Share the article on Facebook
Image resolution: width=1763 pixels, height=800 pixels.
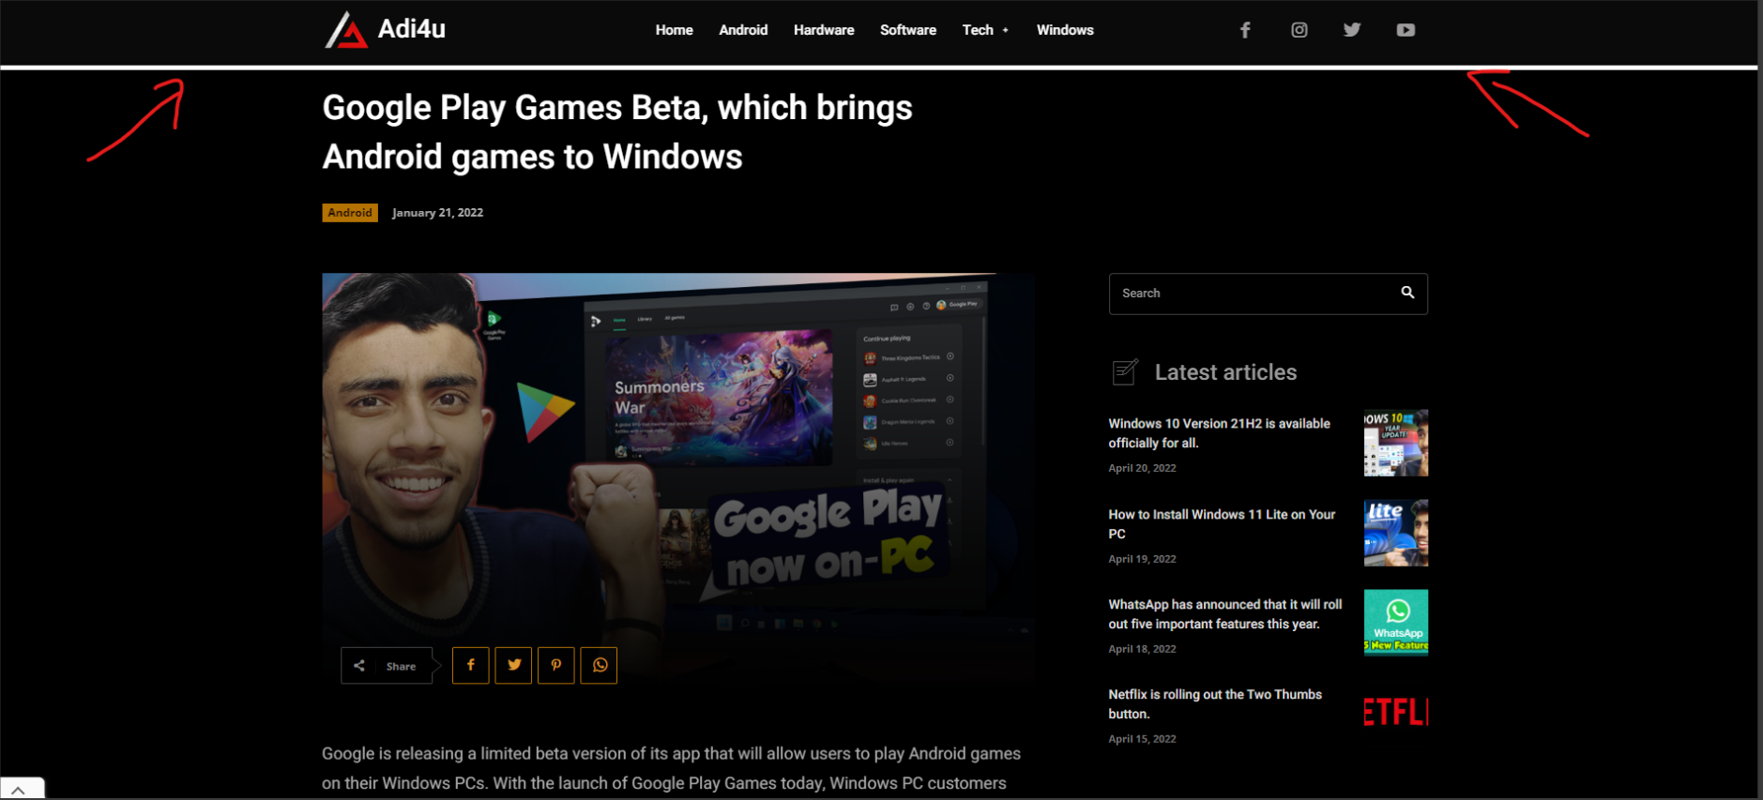click(471, 665)
